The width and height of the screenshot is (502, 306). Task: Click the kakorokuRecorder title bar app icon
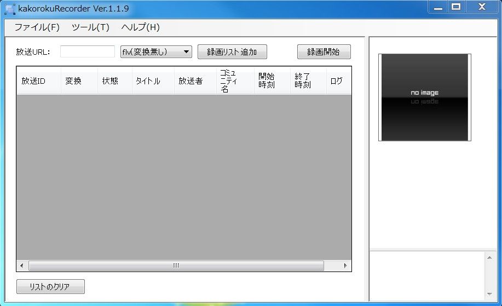10,9
